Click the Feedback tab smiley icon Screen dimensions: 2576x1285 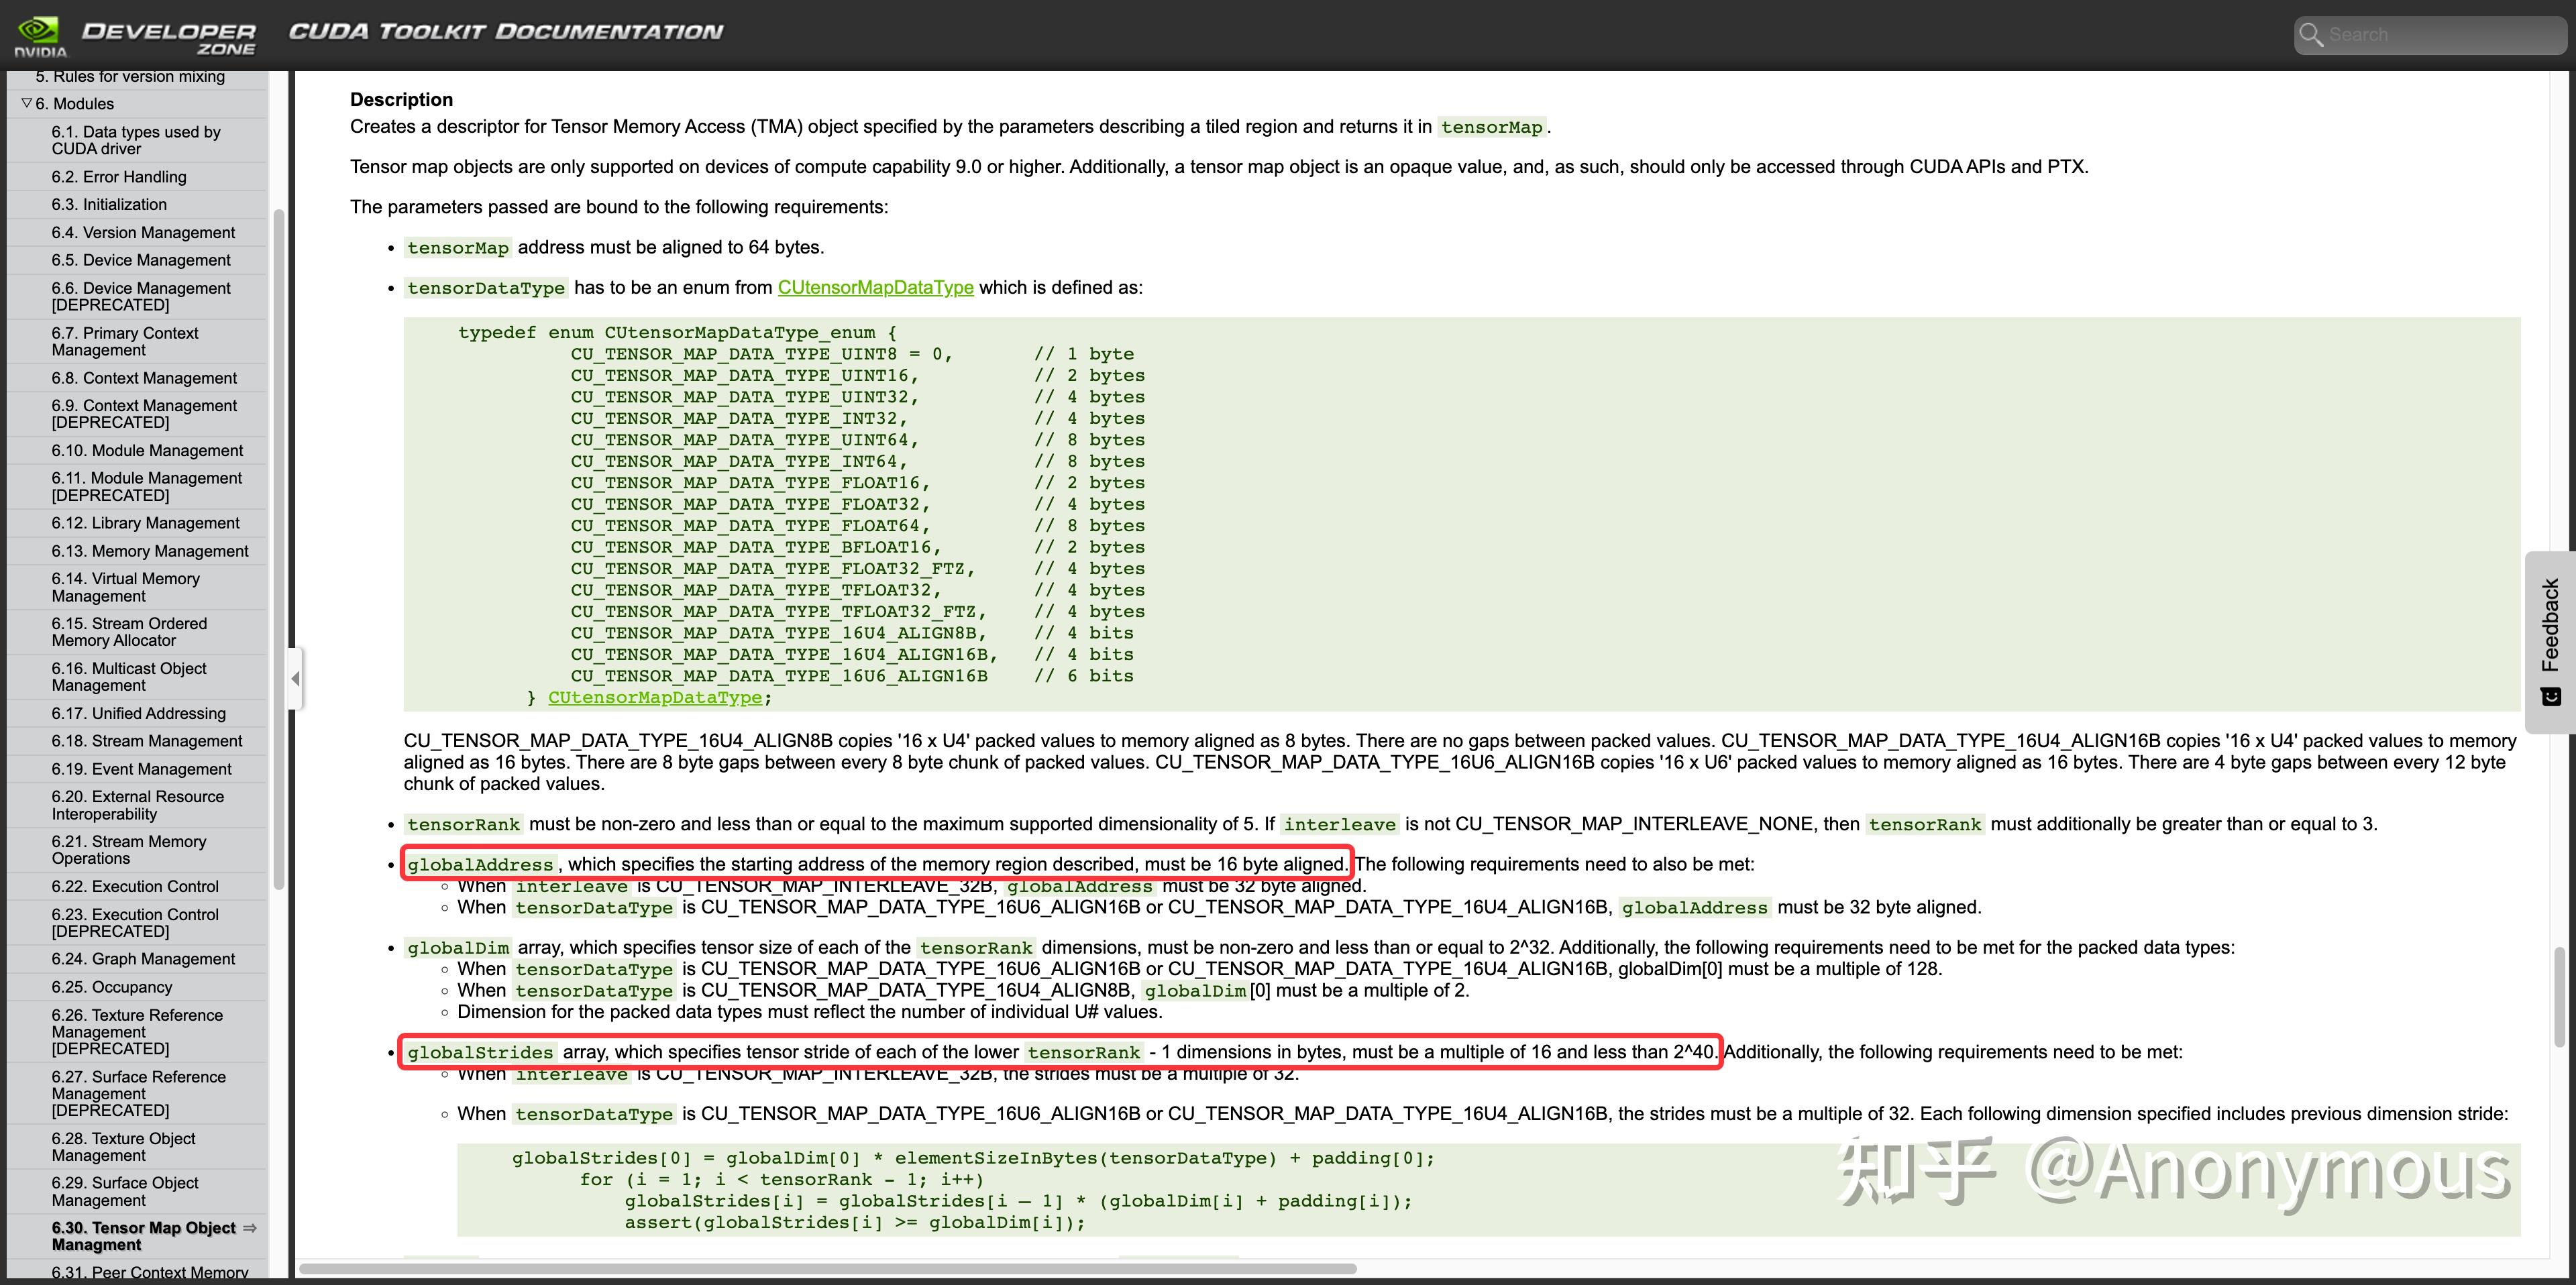tap(2551, 696)
